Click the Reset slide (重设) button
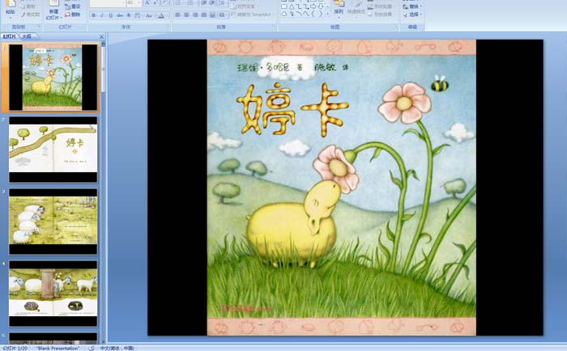 click(x=74, y=6)
